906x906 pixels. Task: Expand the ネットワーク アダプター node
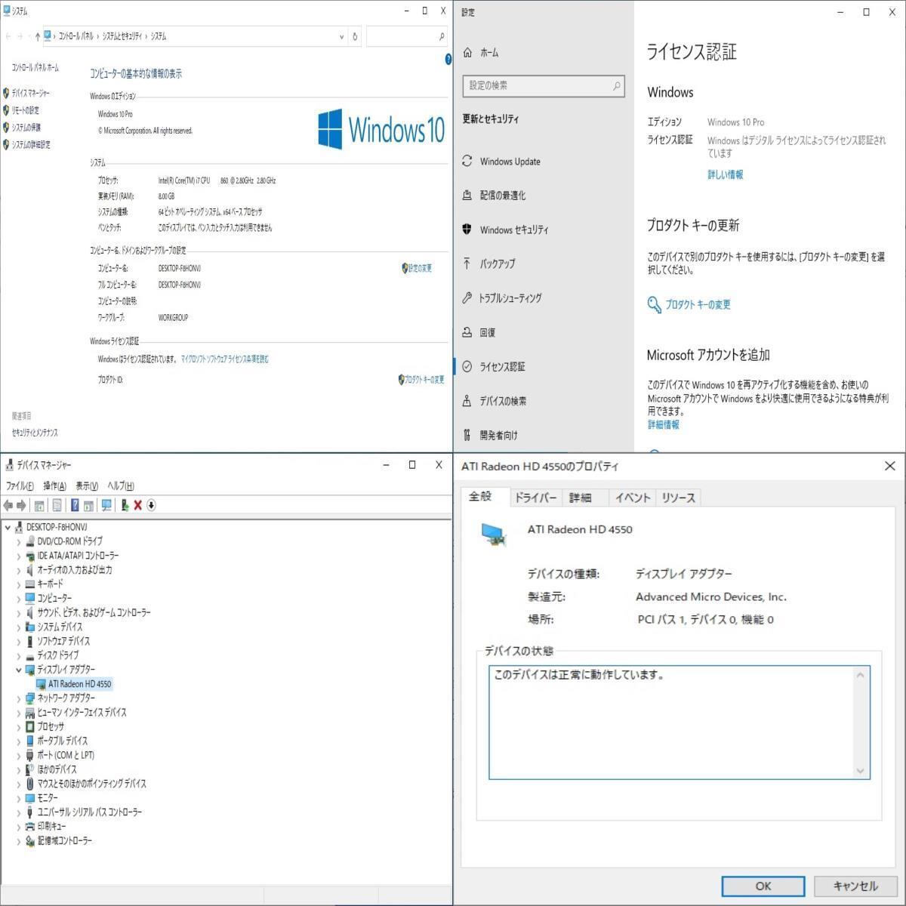click(x=19, y=698)
